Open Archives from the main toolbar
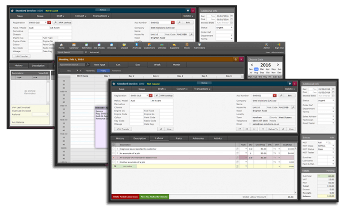340x207 pixels. [136, 46]
